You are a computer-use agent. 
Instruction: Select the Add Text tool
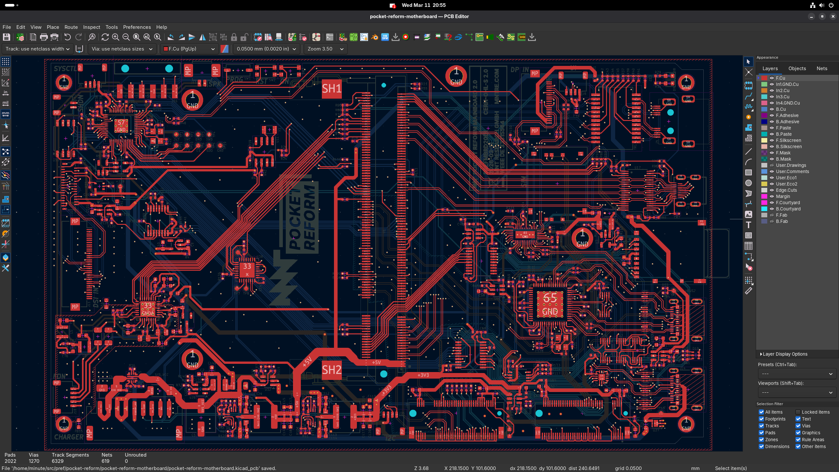coord(749,225)
